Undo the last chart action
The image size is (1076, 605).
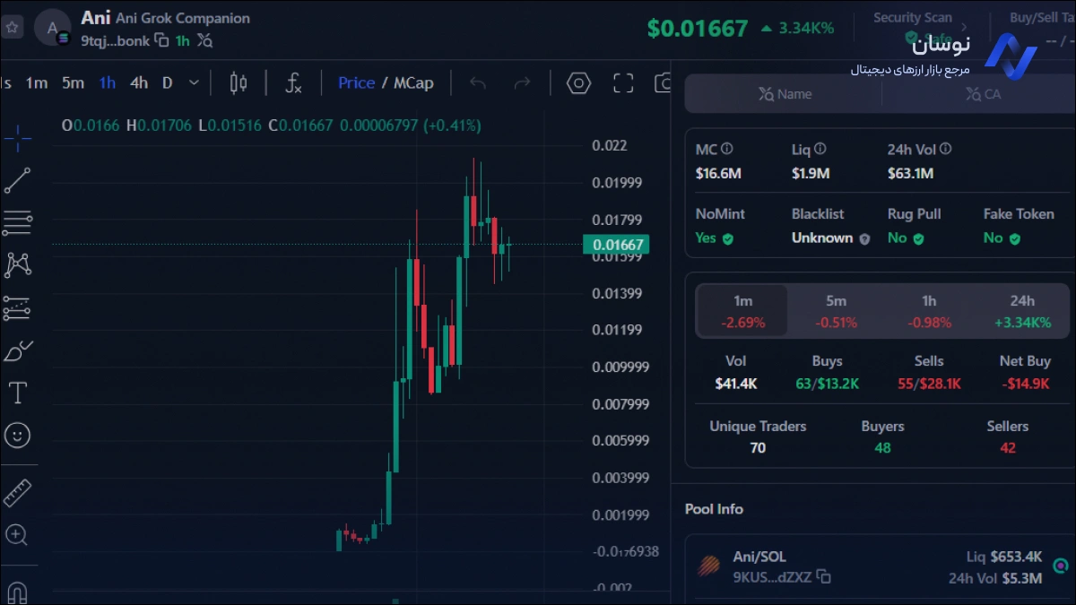478,83
